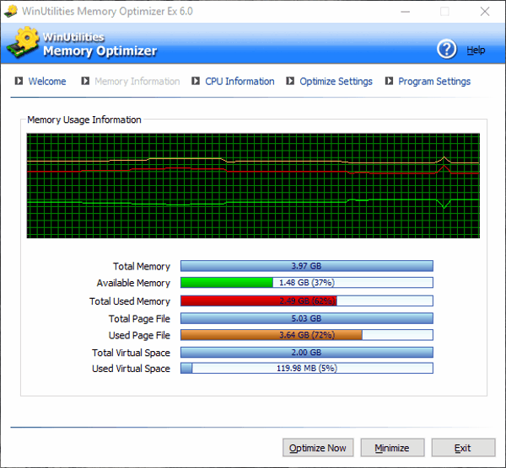Click the green Available Memory bar
This screenshot has width=506, height=468.
[307, 283]
